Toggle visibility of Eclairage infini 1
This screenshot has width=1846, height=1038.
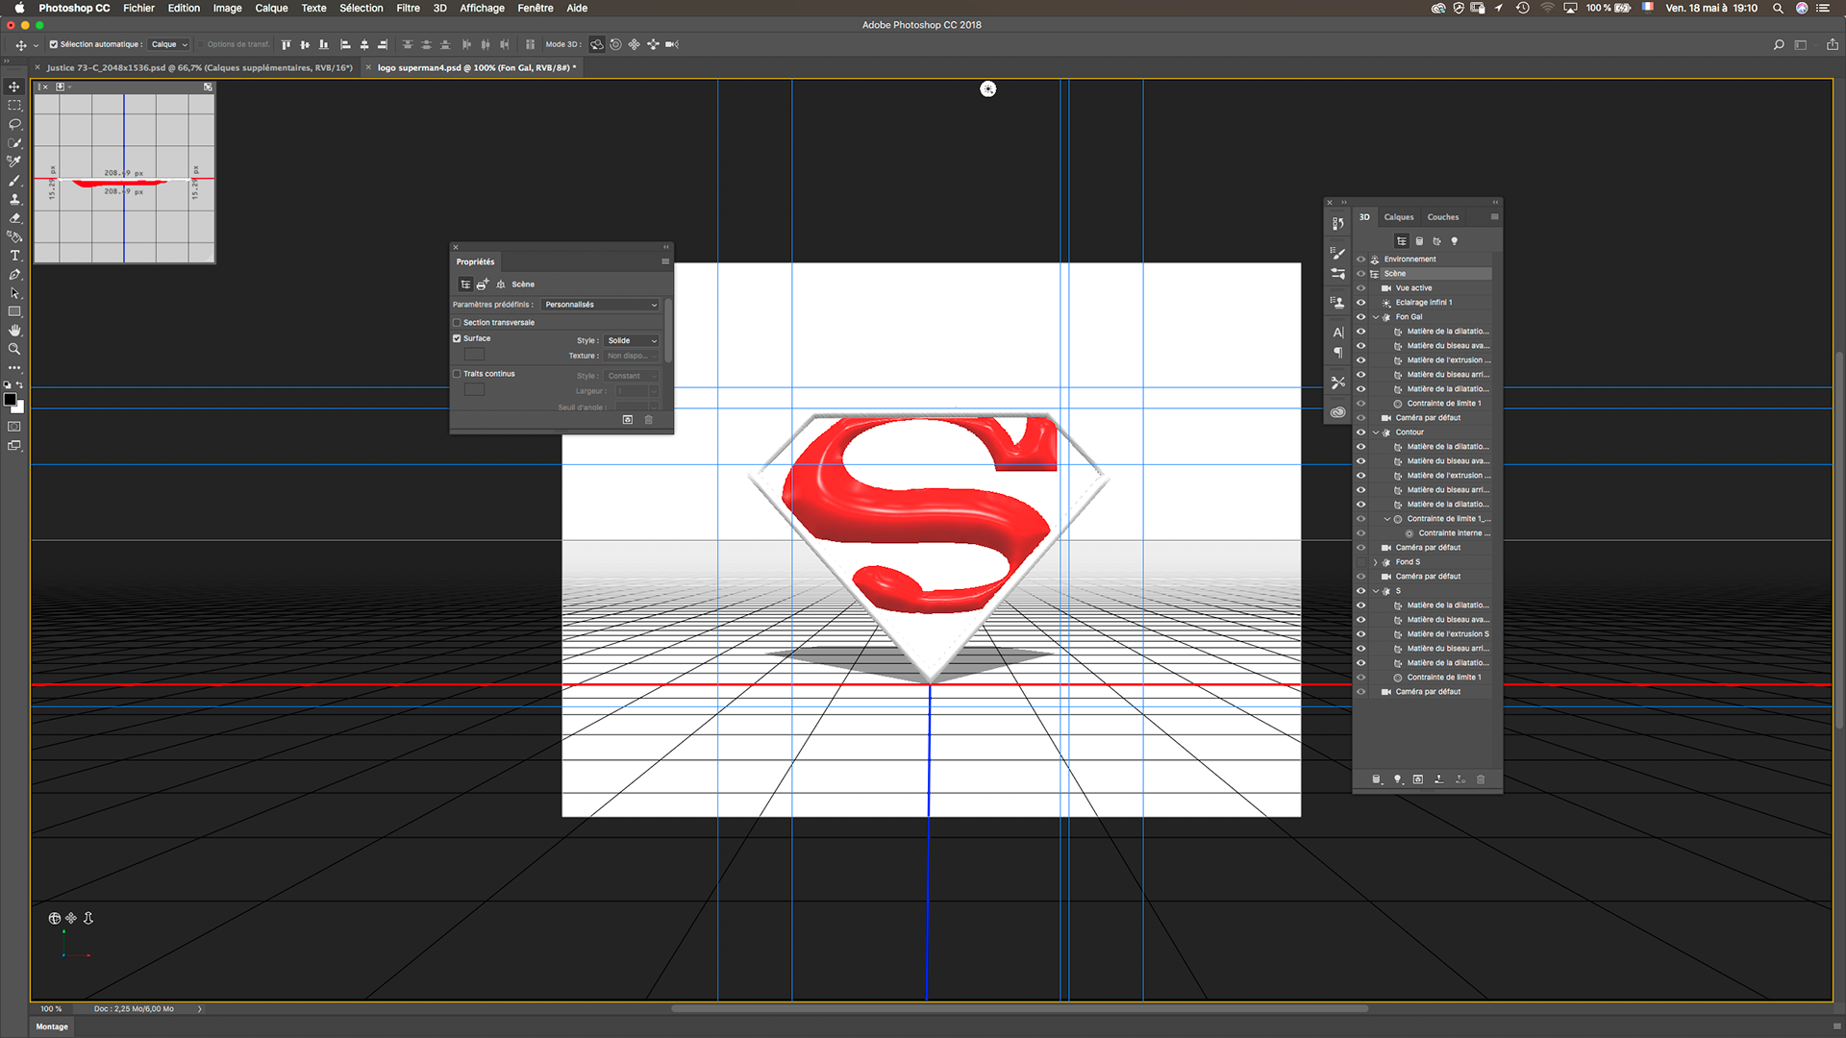click(x=1360, y=303)
